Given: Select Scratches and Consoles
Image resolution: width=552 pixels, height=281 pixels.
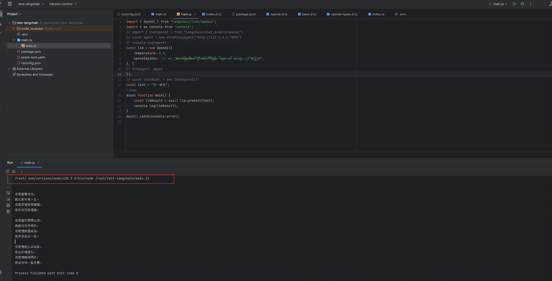Looking at the screenshot, I should click(32, 74).
